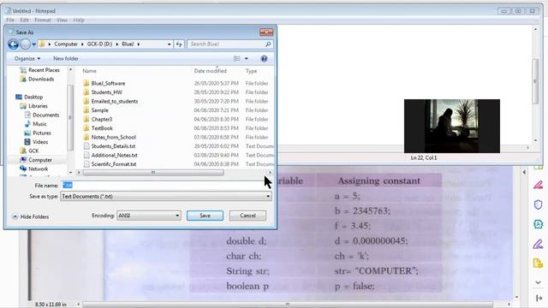Expand view options dropdown arrow
This screenshot has height=308, width=548.
(x=247, y=59)
